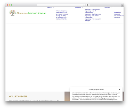This screenshot has height=109, width=129.
Task: Open the Clubabend menu
Action: coord(107,7)
